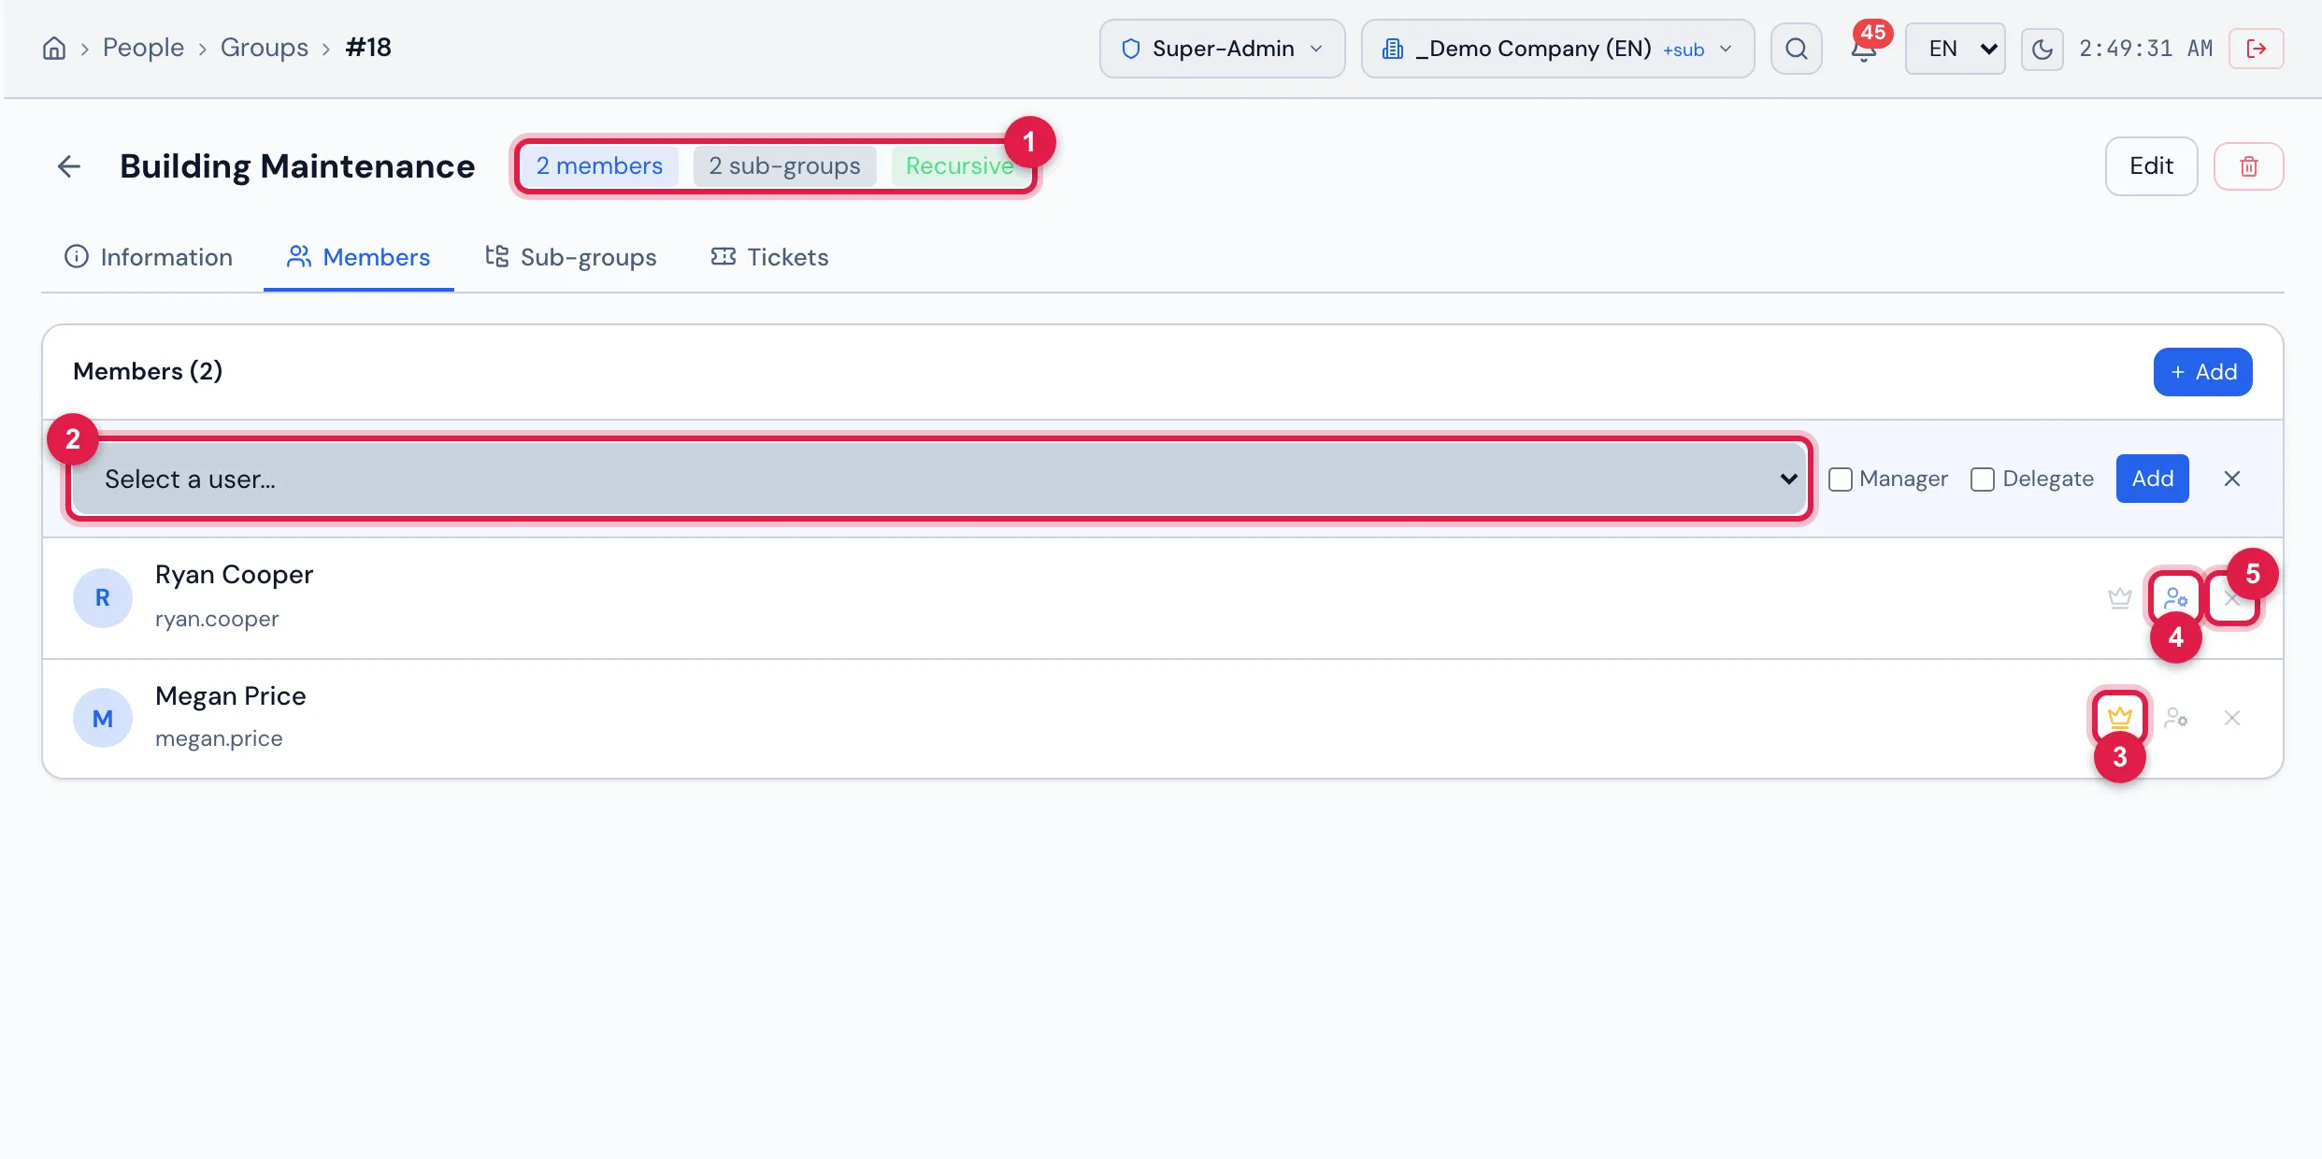Switch to the Information tab

coord(149,257)
